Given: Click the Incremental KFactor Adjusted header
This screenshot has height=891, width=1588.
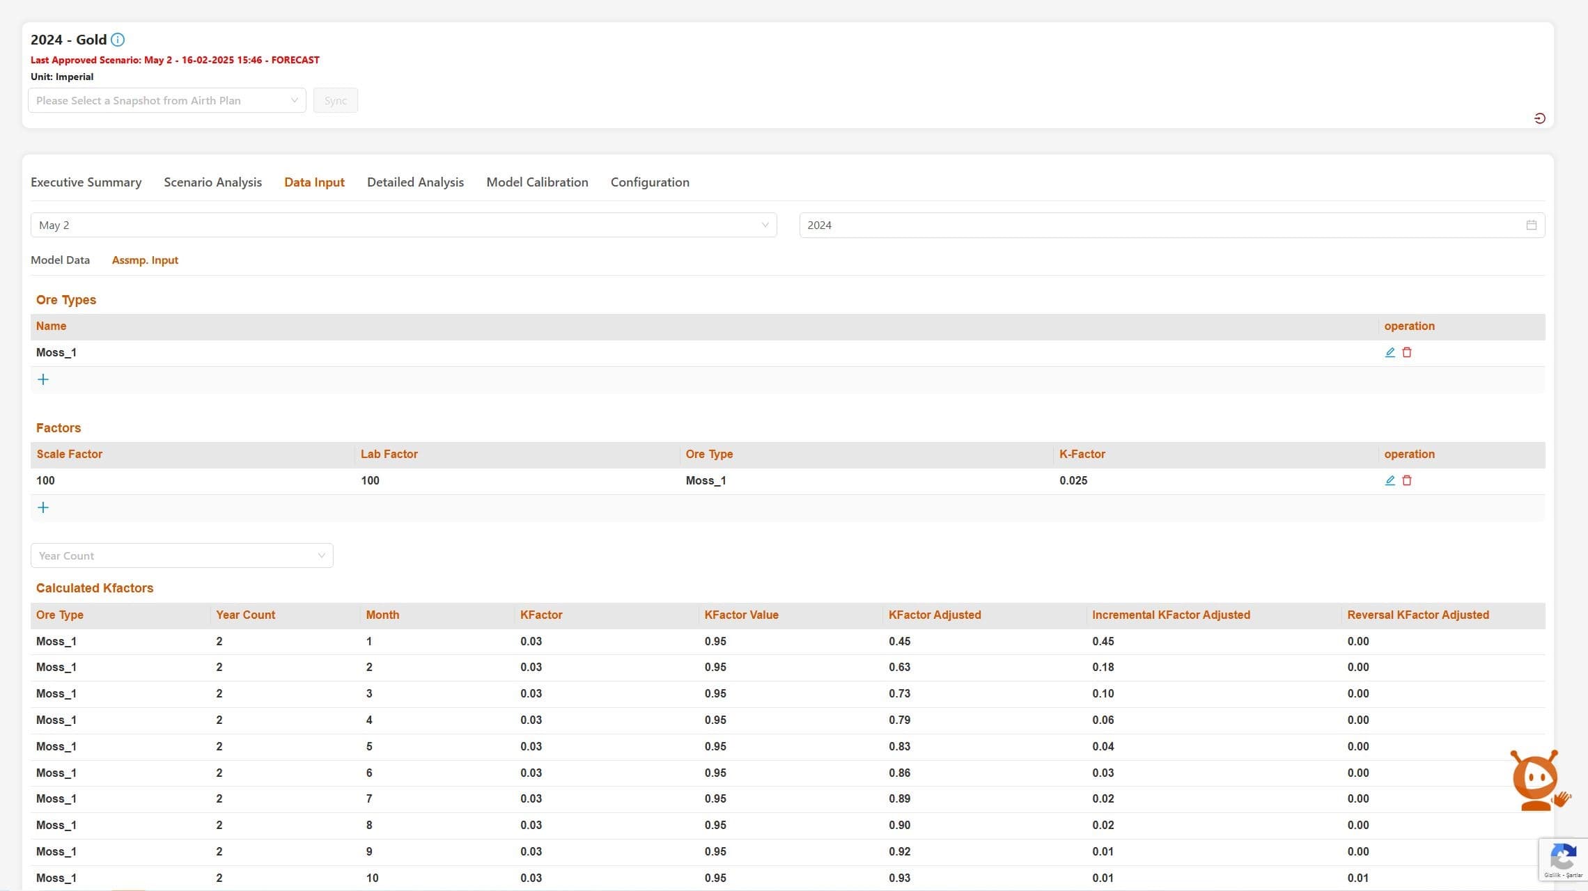Looking at the screenshot, I should 1171,615.
